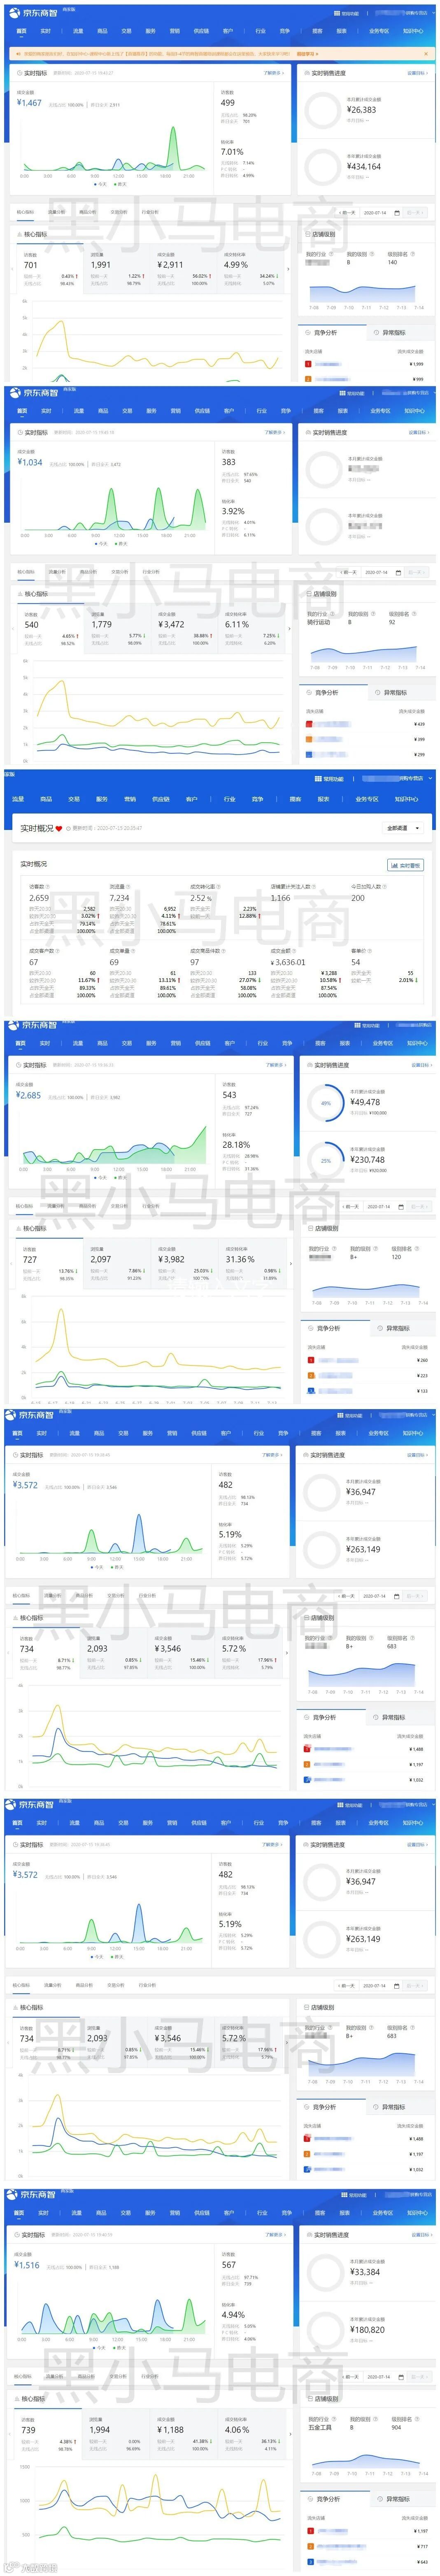Click rank 3 blue badge beside ¥299 loss
Image resolution: width=440 pixels, height=2576 pixels.
click(x=310, y=755)
